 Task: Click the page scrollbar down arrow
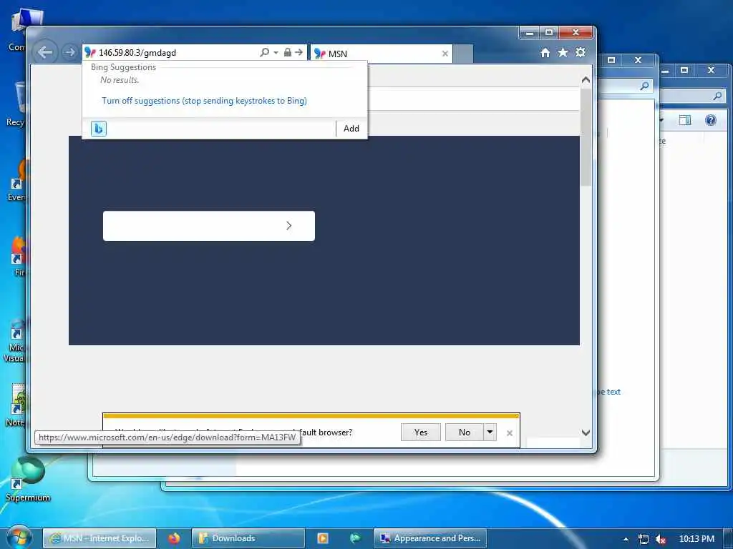click(586, 432)
